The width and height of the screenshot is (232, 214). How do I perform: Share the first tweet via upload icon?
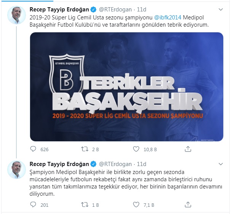188,149
